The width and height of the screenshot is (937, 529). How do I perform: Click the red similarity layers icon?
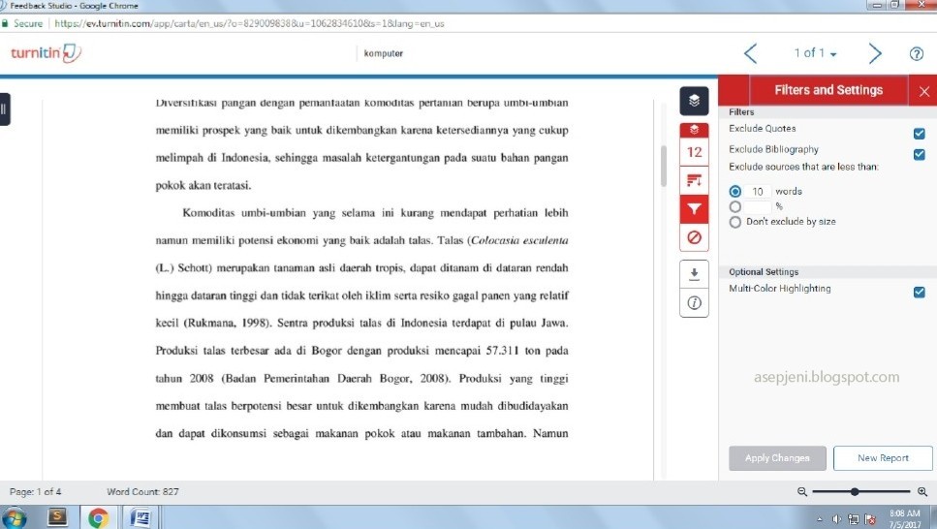694,130
